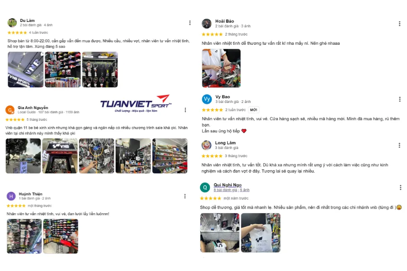Viewport: 407px width, 271px height.
Task: Click the Hoài Bảo reviewer name
Action: 224,21
